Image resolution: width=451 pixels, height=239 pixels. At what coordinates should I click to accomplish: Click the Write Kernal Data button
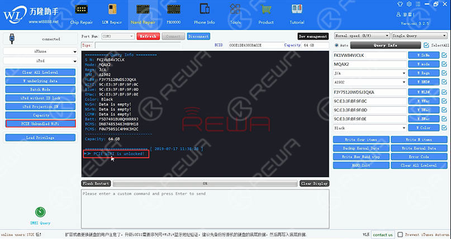point(419,148)
